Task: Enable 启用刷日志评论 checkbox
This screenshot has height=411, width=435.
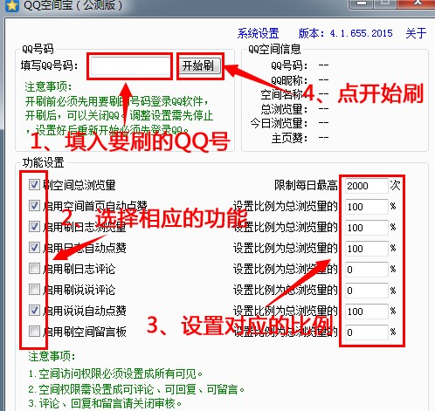Action: click(34, 268)
